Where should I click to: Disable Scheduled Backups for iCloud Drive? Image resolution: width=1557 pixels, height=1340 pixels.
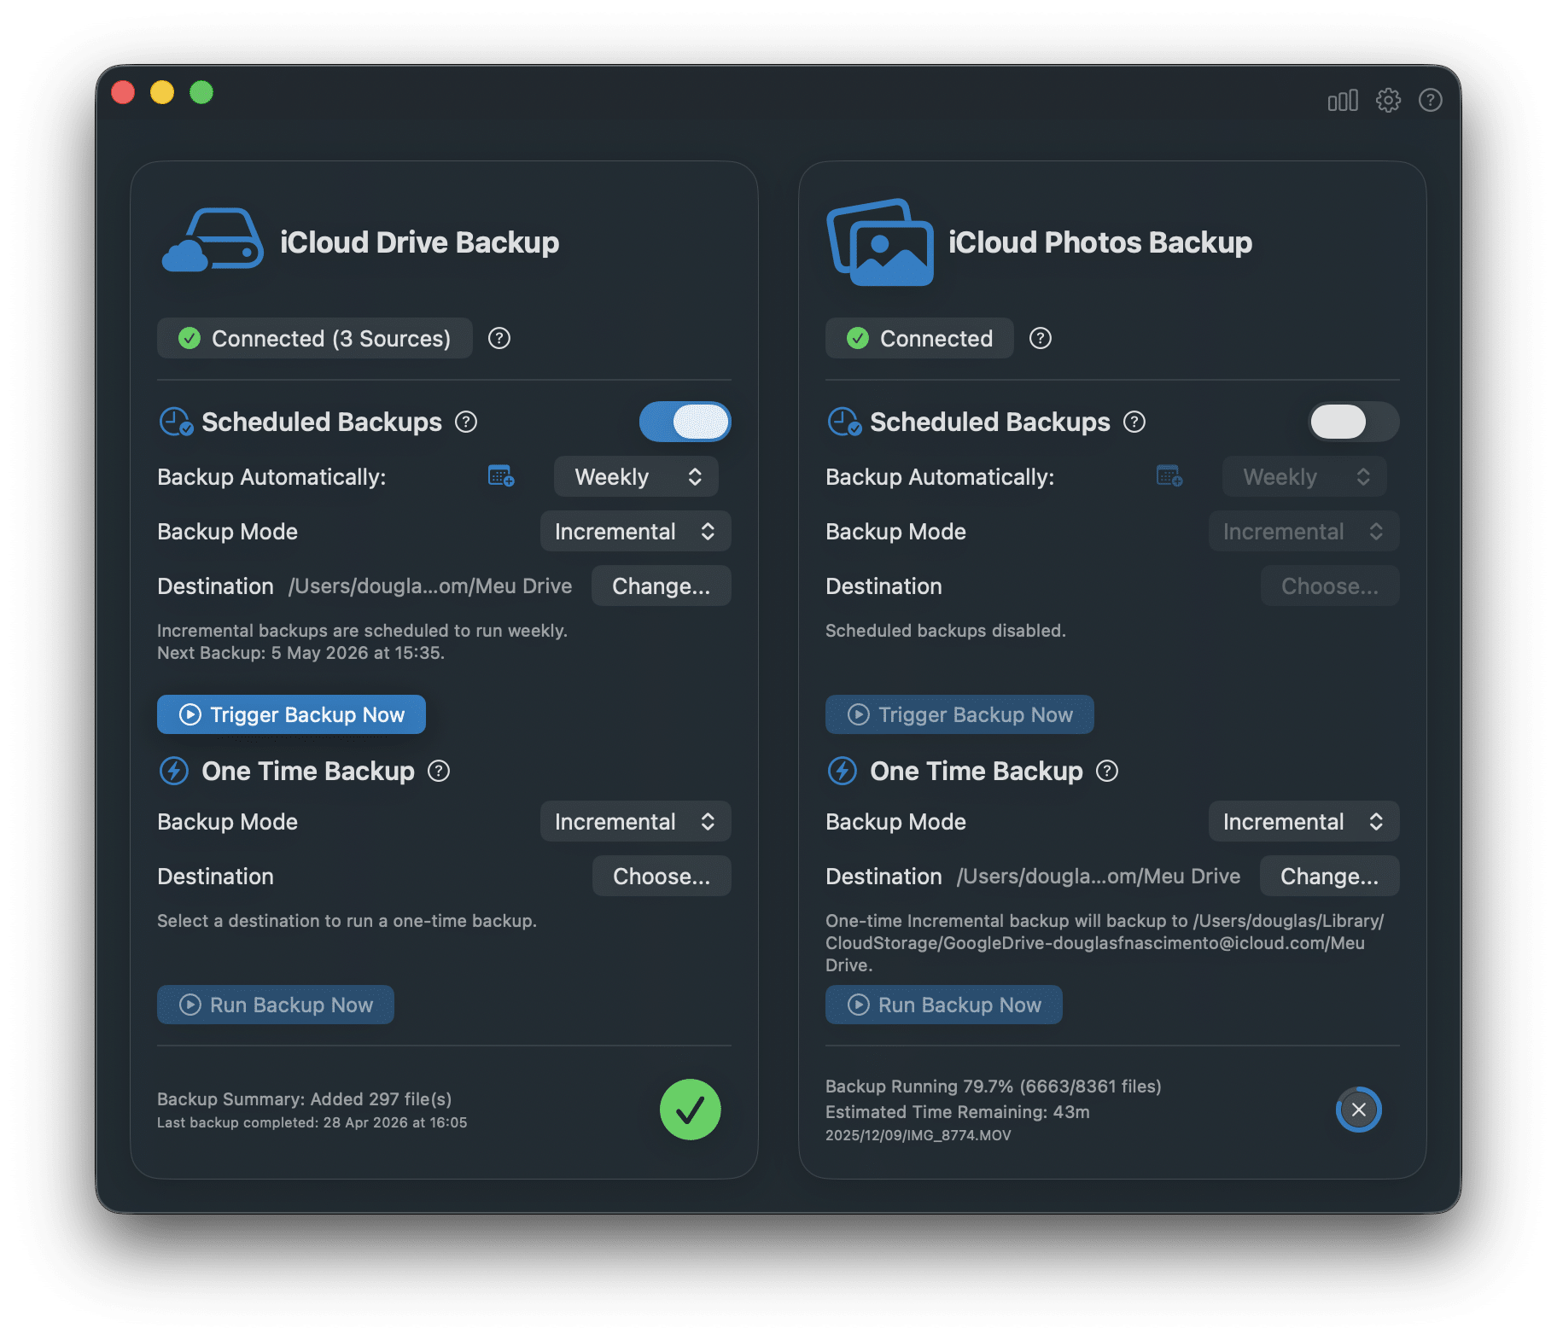tap(685, 422)
